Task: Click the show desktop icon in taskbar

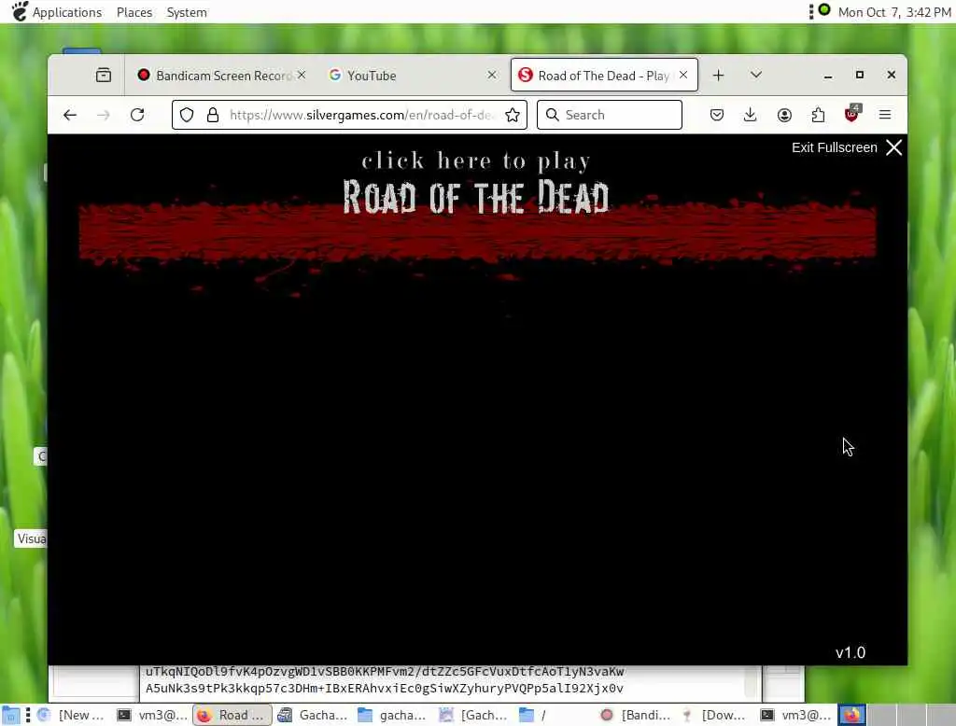Action: (10, 715)
